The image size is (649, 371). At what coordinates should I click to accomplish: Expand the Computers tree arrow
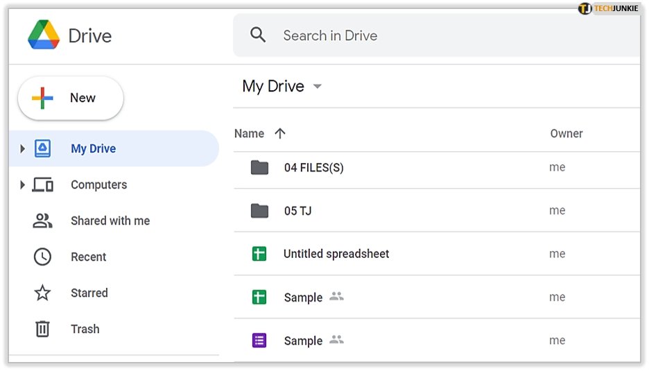(x=22, y=184)
